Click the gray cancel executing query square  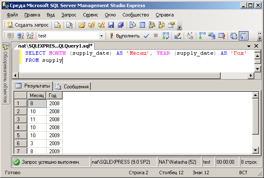(156, 36)
